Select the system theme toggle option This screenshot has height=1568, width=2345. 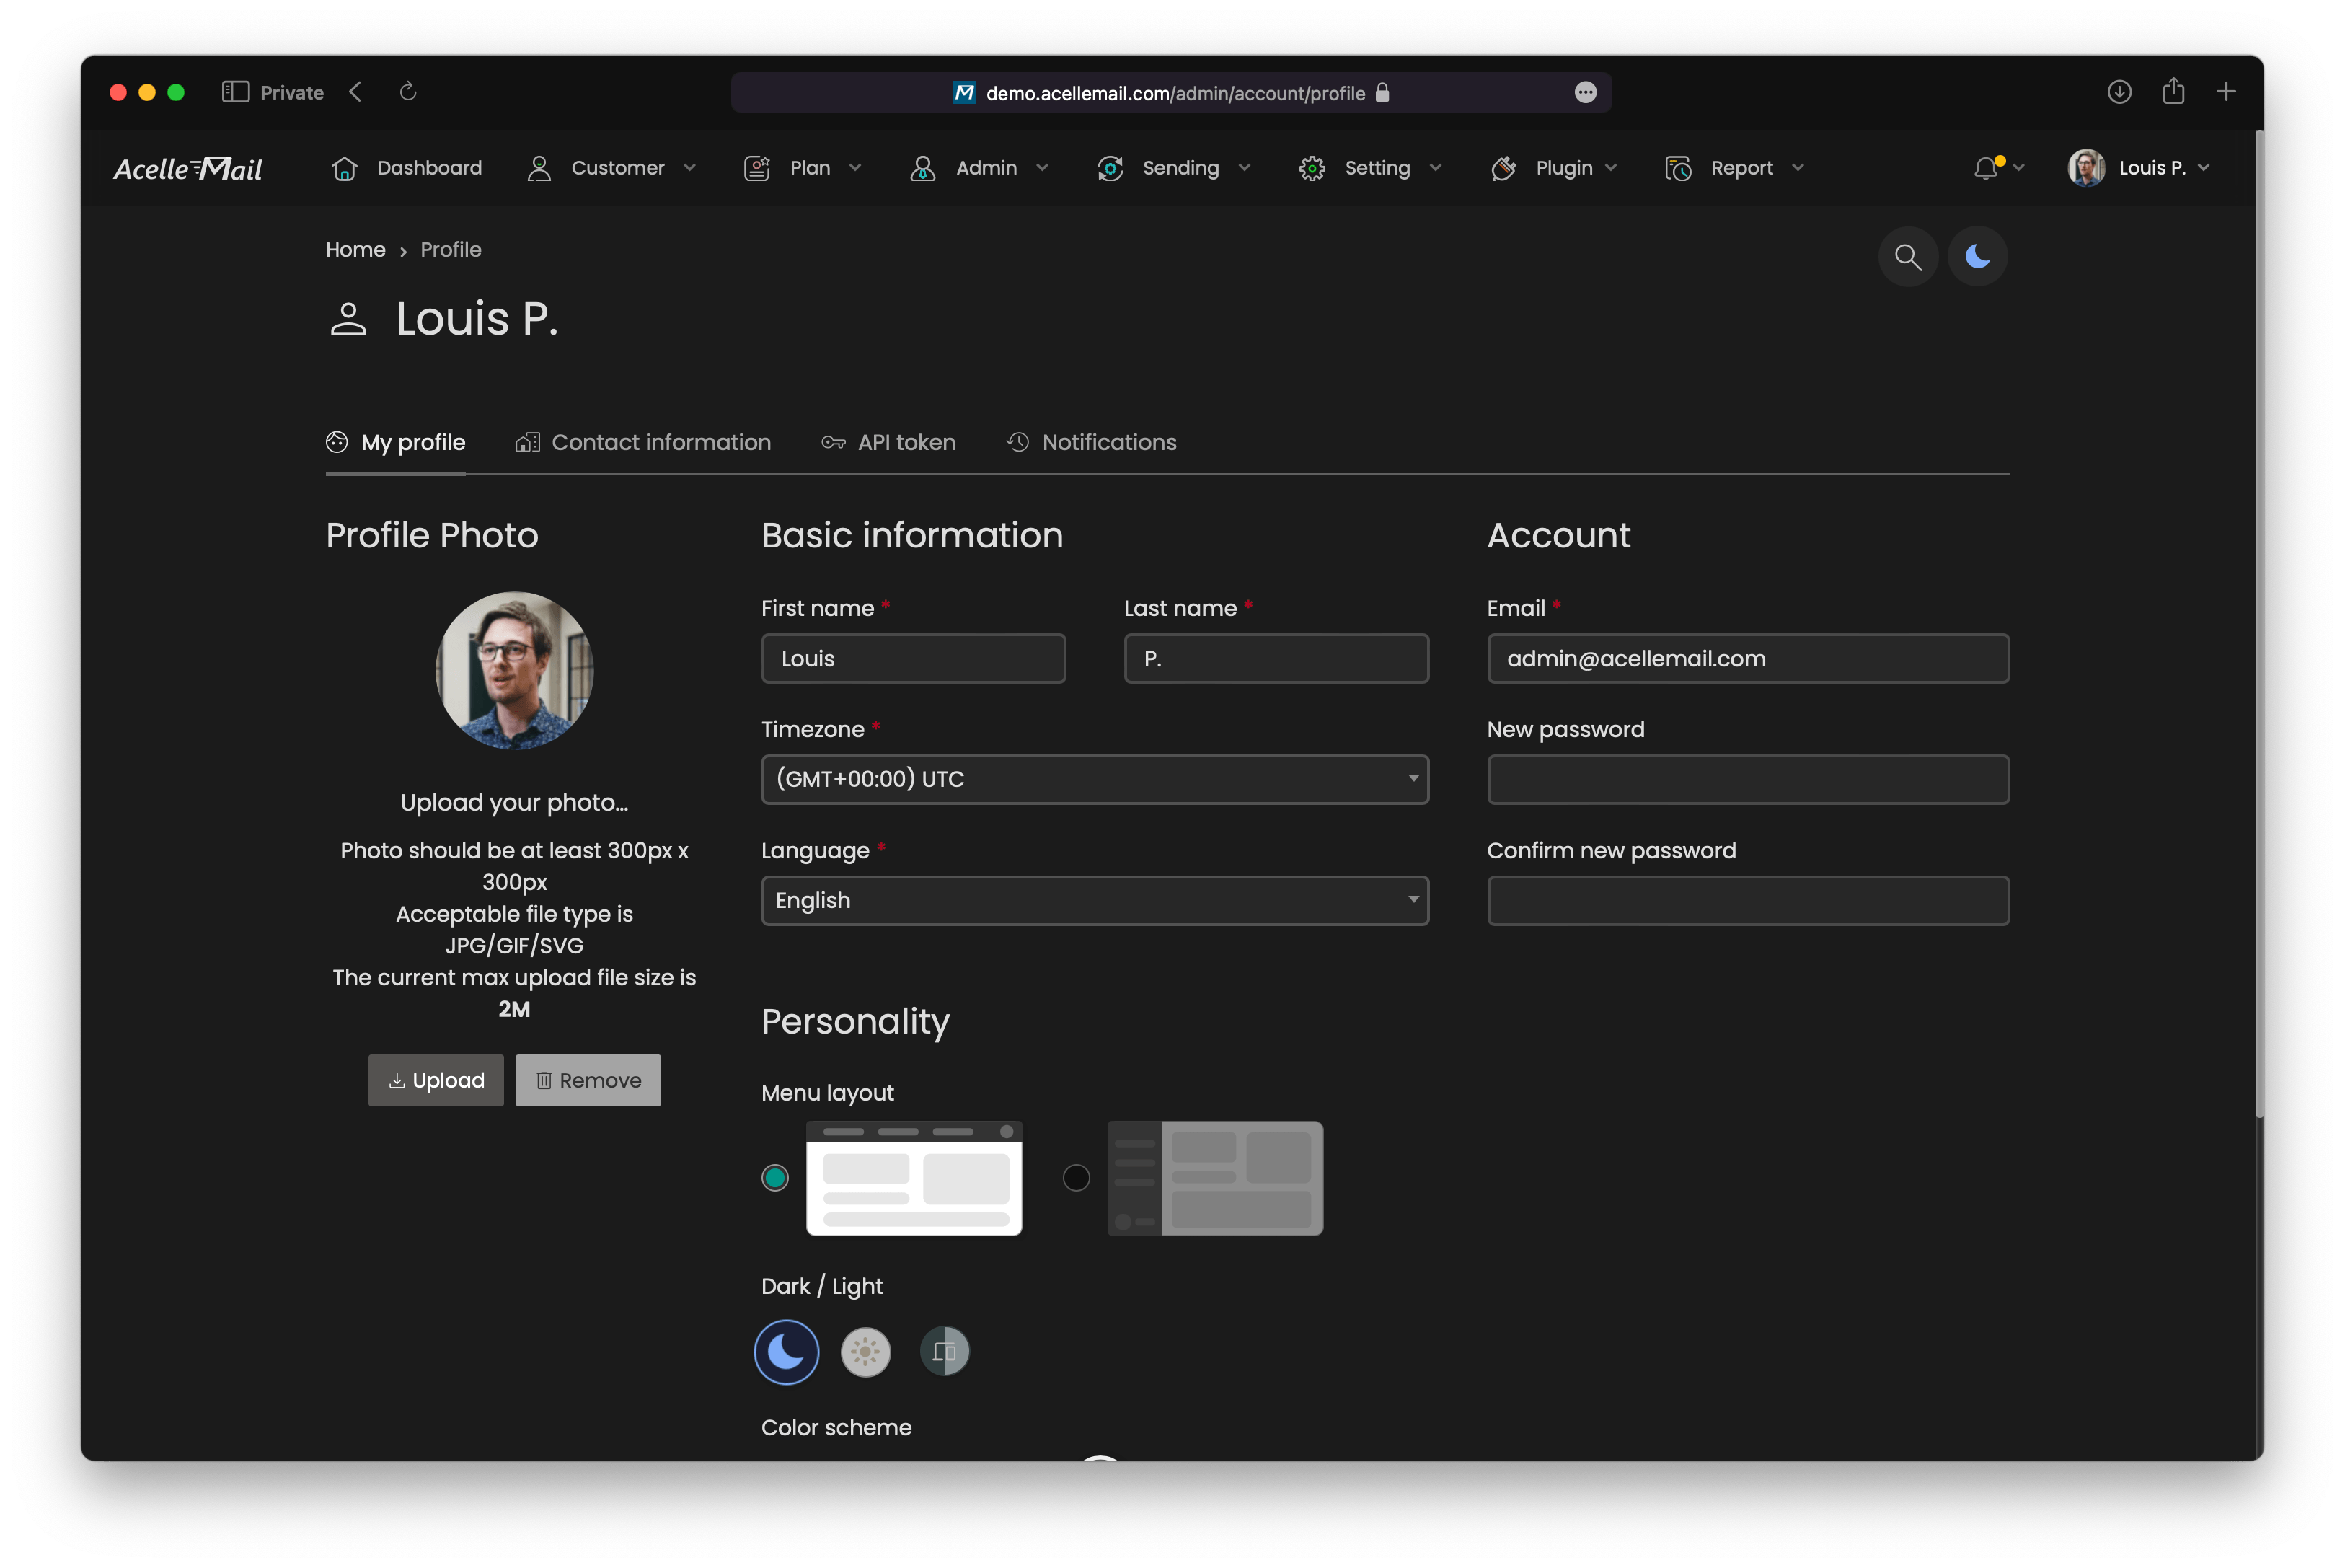(x=945, y=1351)
